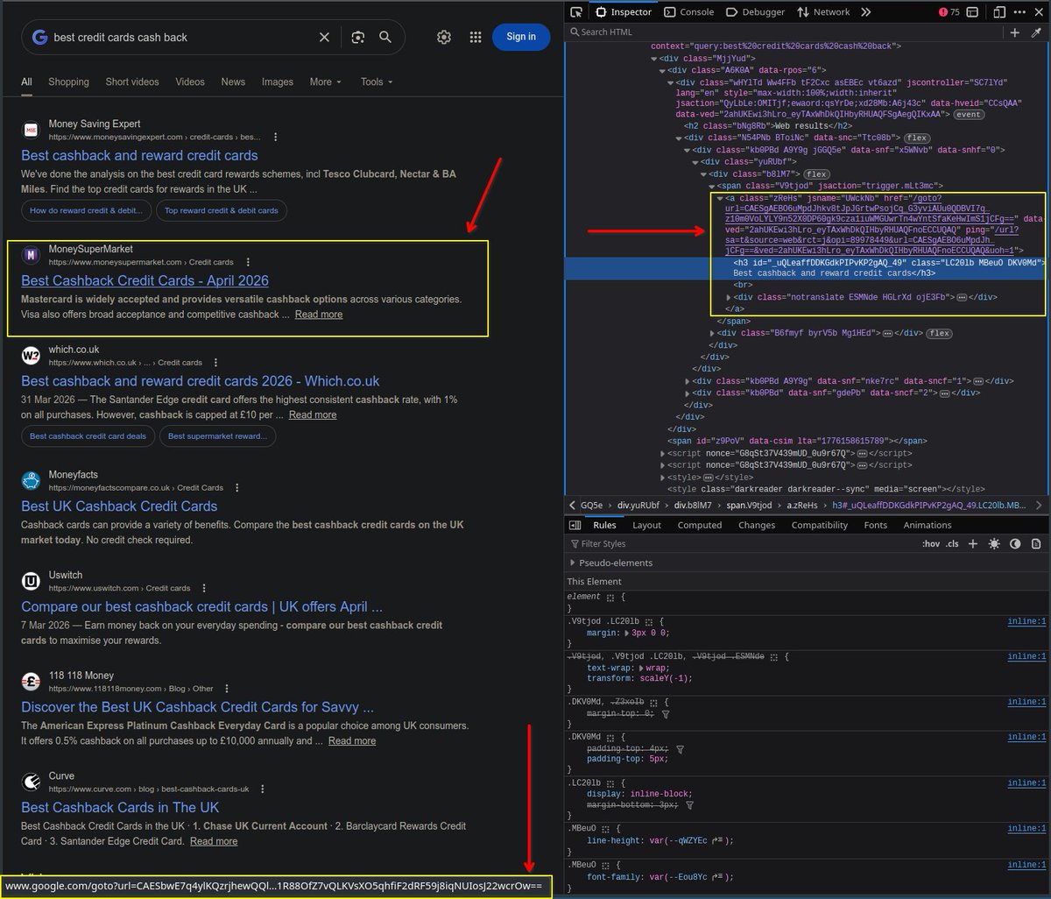Image resolution: width=1051 pixels, height=899 pixels.
Task: Click the magnifier search icon in search box
Action: click(385, 37)
